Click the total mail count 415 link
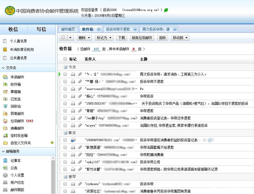The height and width of the screenshot is (194, 254). coord(96,49)
